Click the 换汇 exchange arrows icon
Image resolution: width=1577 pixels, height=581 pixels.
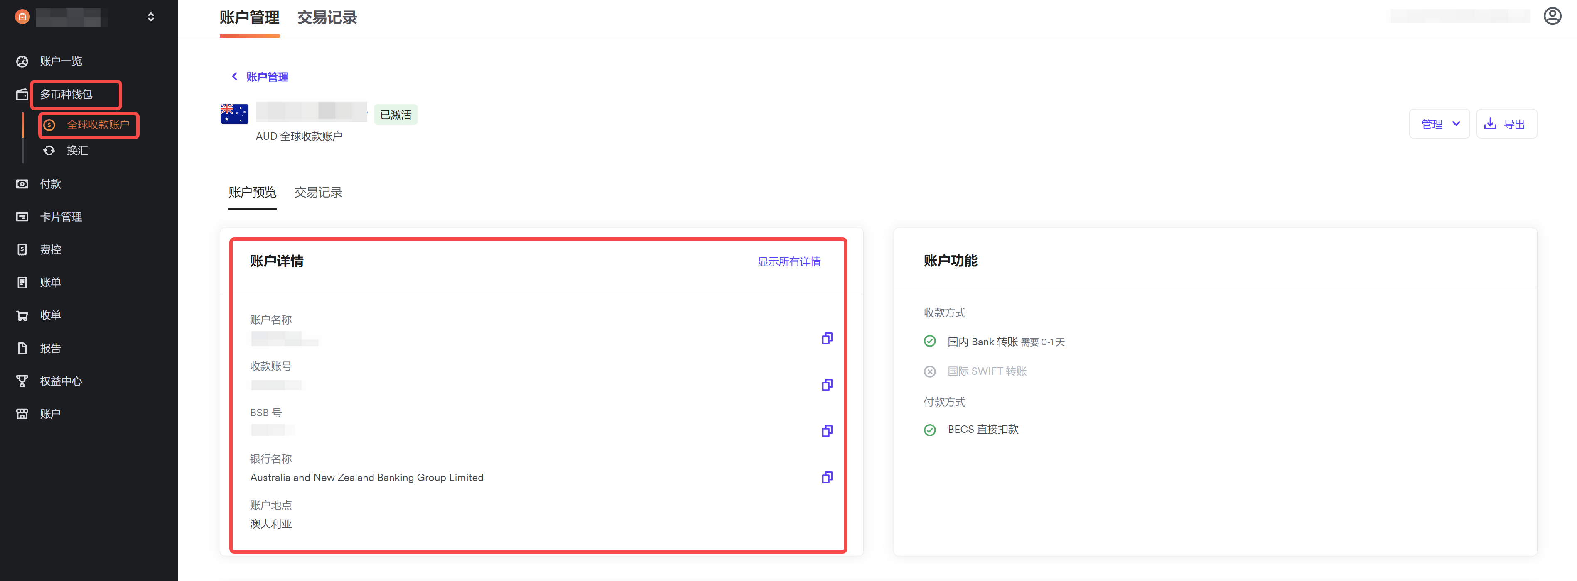[49, 151]
